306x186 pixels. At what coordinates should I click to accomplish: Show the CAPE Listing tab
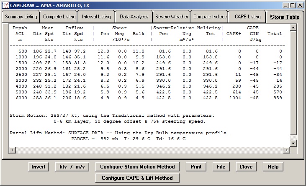tap(247, 17)
